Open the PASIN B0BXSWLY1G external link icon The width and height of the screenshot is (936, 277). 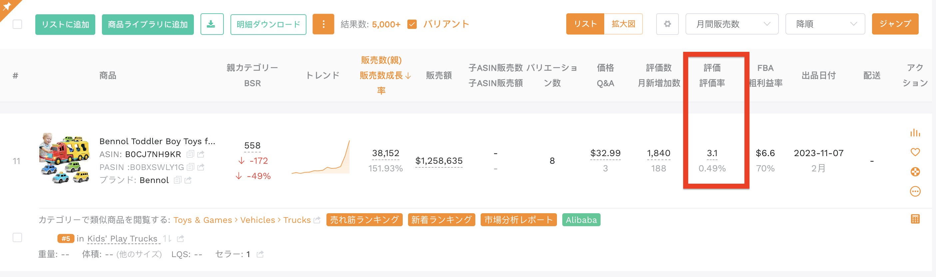click(x=201, y=167)
